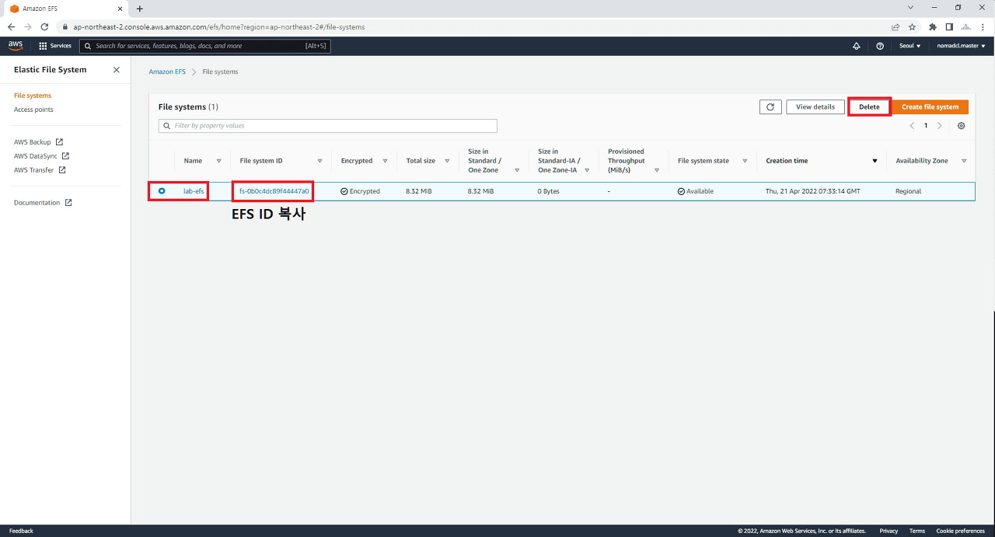Open the Services grid menu
995x537 pixels.
54,46
